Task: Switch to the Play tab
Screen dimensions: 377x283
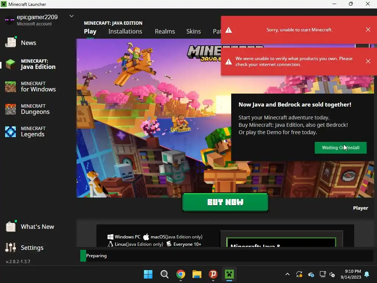Action: click(90, 32)
